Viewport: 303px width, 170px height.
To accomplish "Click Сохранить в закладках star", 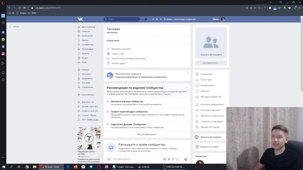I will pos(197,121).
